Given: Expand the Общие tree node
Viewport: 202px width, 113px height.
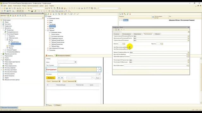Looking at the screenshot, I should point(1,22).
